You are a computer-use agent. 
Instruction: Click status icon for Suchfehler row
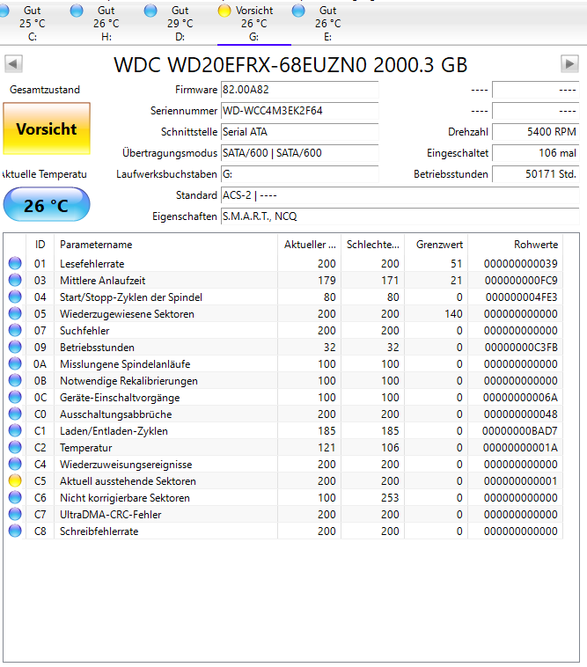click(x=15, y=331)
